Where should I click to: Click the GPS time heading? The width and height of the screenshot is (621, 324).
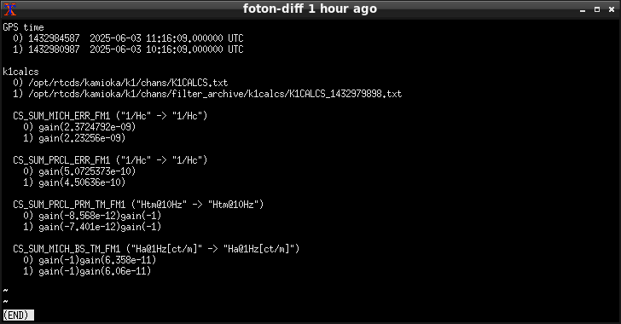click(x=23, y=27)
